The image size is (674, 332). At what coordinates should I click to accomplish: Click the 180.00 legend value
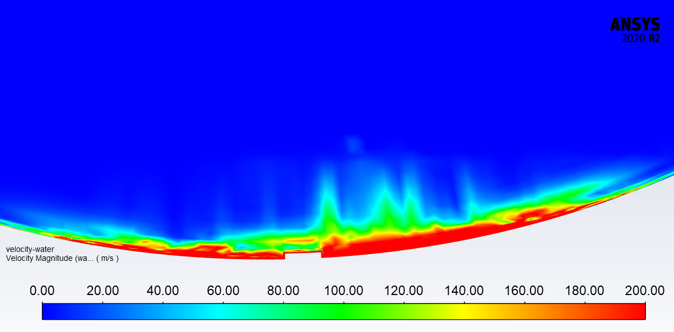point(585,291)
